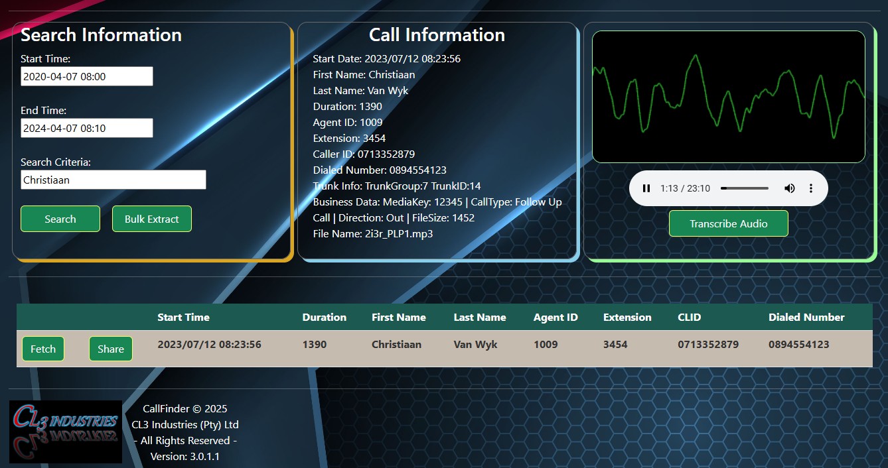This screenshot has width=888, height=468.
Task: Click the playback time indicator 1:13 / 23:10
Action: pos(685,188)
